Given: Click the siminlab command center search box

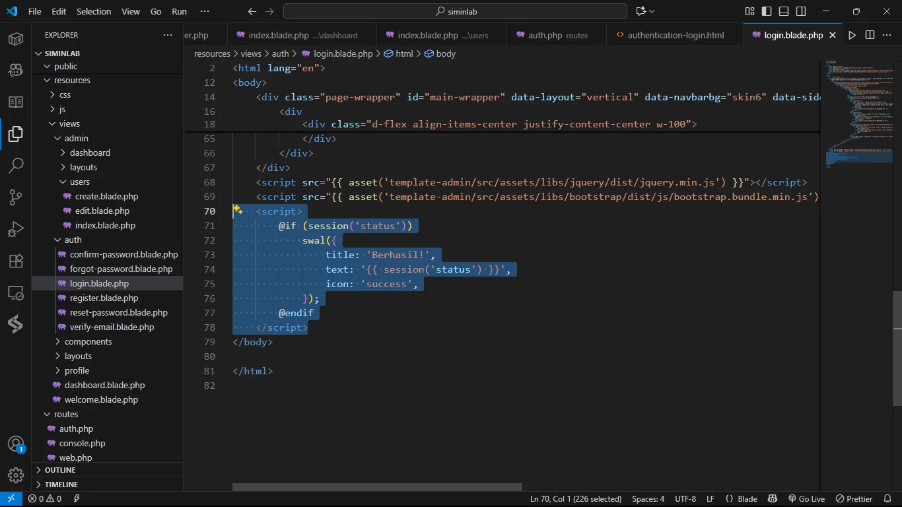Looking at the screenshot, I should (x=455, y=11).
